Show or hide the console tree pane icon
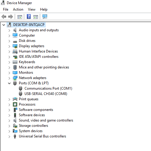This screenshot has height=151, width=151. pyautogui.click(x=20, y=17)
